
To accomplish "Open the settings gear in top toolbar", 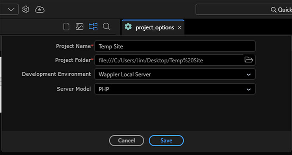I will click(x=26, y=9).
